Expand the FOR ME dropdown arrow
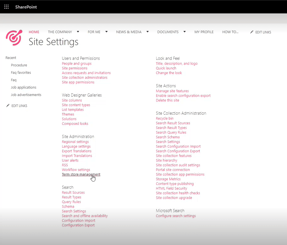Screen dimensions: 287x245 coord(107,32)
